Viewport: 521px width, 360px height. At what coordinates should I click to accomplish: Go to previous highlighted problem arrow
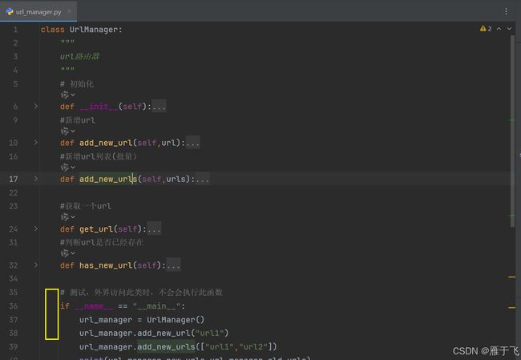pos(499,29)
